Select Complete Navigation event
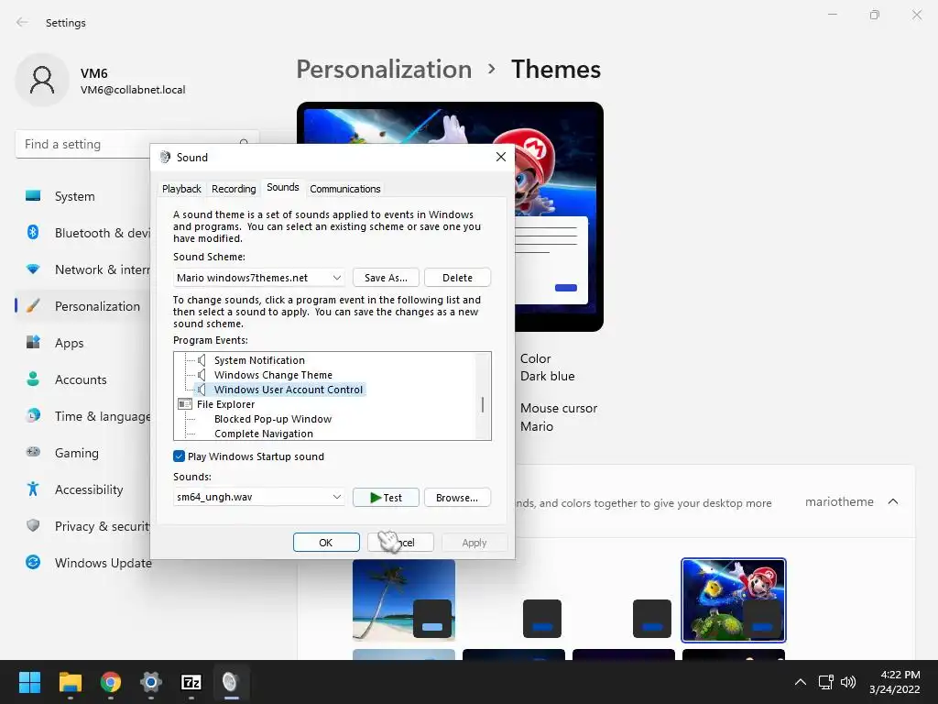This screenshot has height=704, width=938. pyautogui.click(x=264, y=434)
